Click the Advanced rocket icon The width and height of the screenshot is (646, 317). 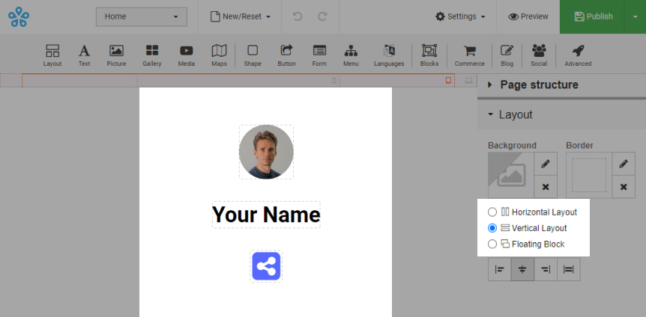click(578, 55)
